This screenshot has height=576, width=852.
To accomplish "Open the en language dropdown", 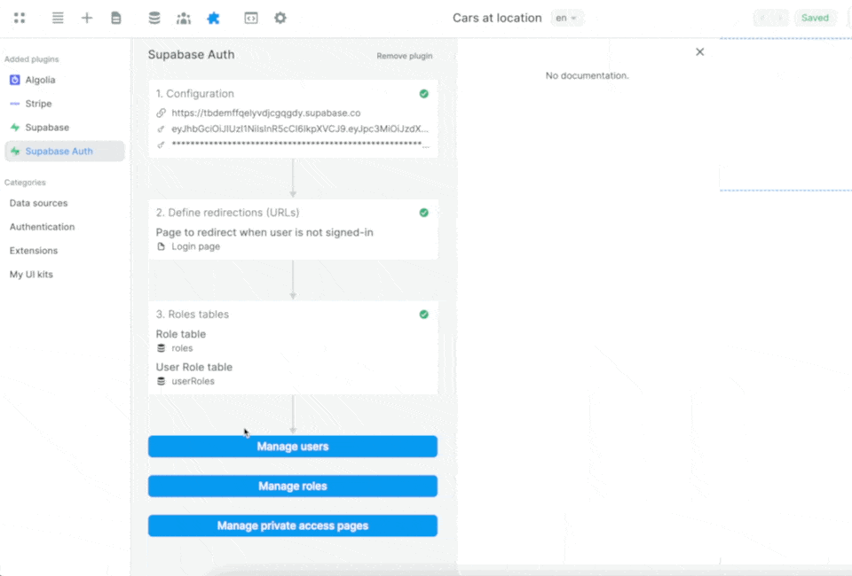I will click(x=566, y=18).
